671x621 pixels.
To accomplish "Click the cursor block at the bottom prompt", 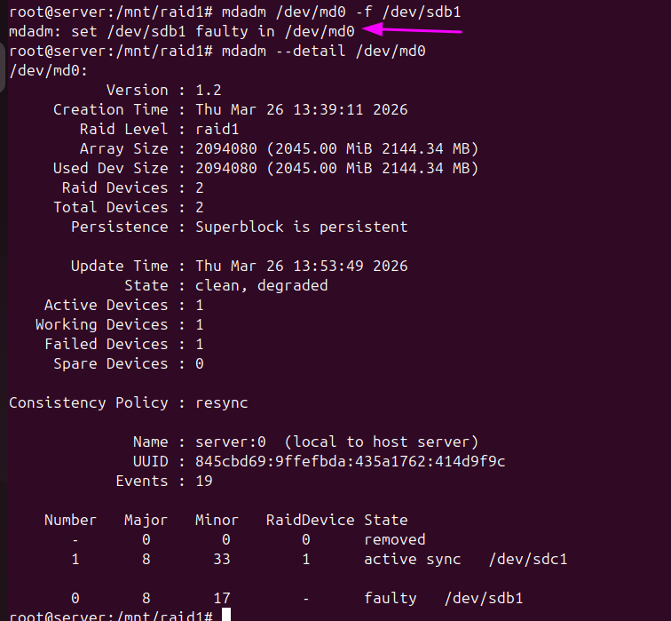I will [226, 615].
